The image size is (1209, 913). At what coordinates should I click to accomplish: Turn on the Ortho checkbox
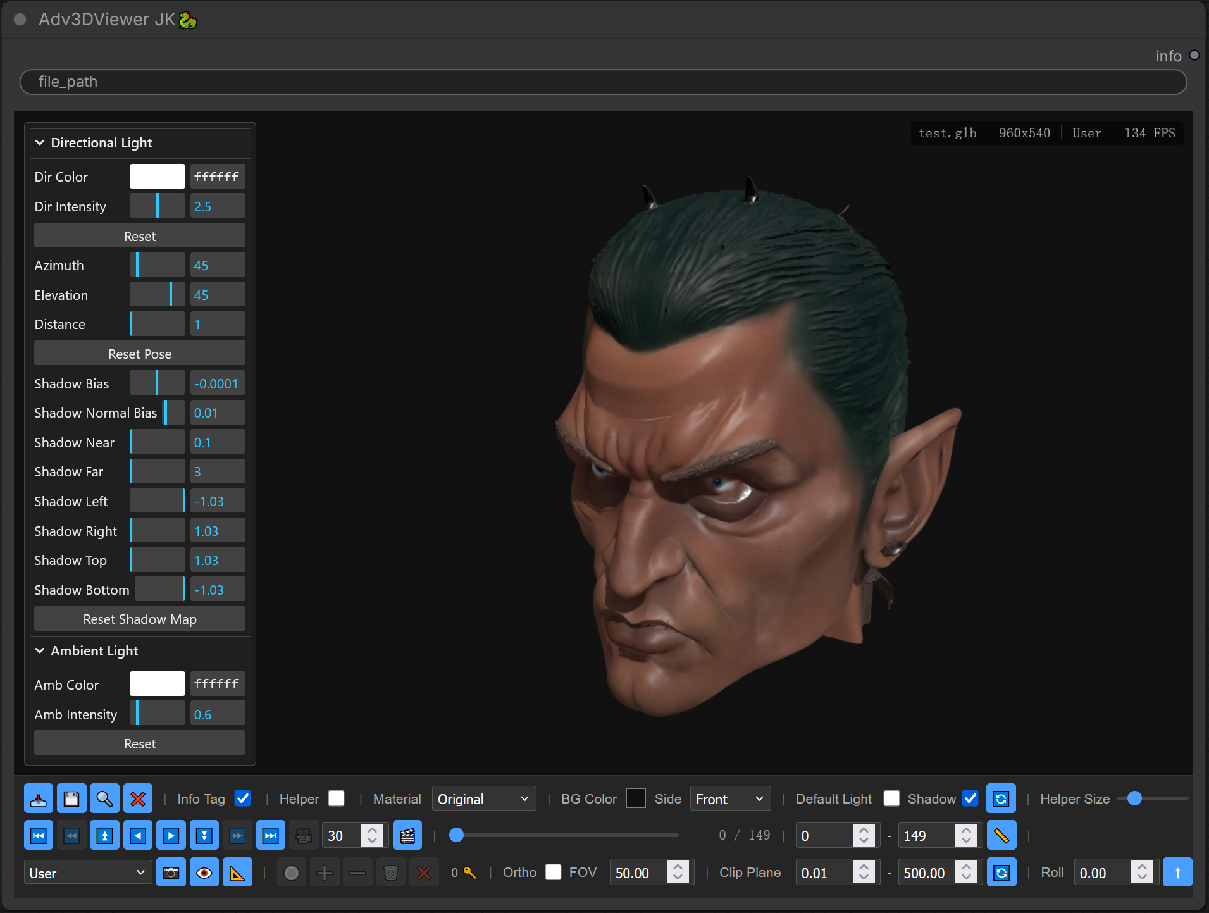[x=554, y=872]
